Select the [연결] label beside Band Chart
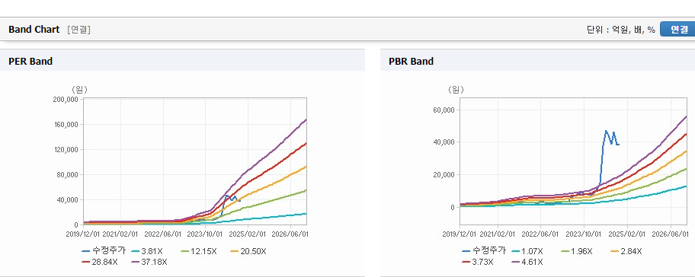 (79, 30)
